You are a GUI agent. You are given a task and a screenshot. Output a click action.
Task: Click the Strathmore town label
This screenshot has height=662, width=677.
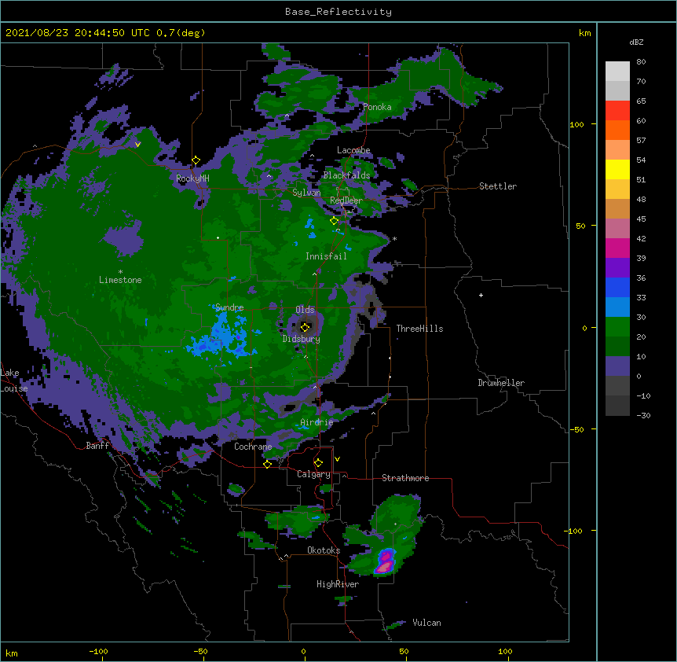point(405,478)
